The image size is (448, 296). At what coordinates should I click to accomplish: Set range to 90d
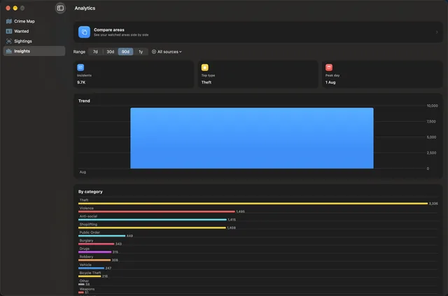click(125, 52)
